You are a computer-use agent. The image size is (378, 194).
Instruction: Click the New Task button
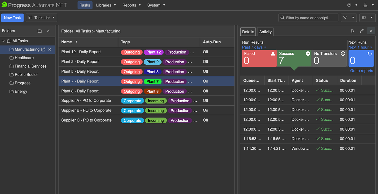click(x=12, y=17)
